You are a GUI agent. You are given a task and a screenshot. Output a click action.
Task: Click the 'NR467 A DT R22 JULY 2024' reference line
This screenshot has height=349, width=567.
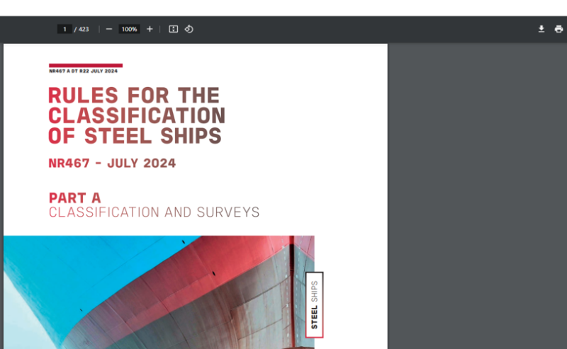[84, 71]
